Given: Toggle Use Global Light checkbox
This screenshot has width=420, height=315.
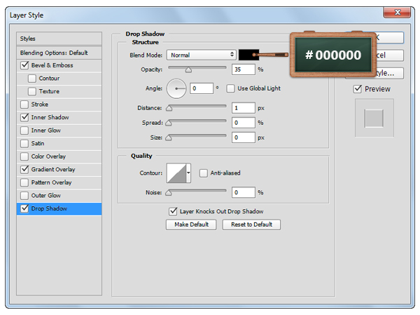Looking at the screenshot, I should (230, 88).
